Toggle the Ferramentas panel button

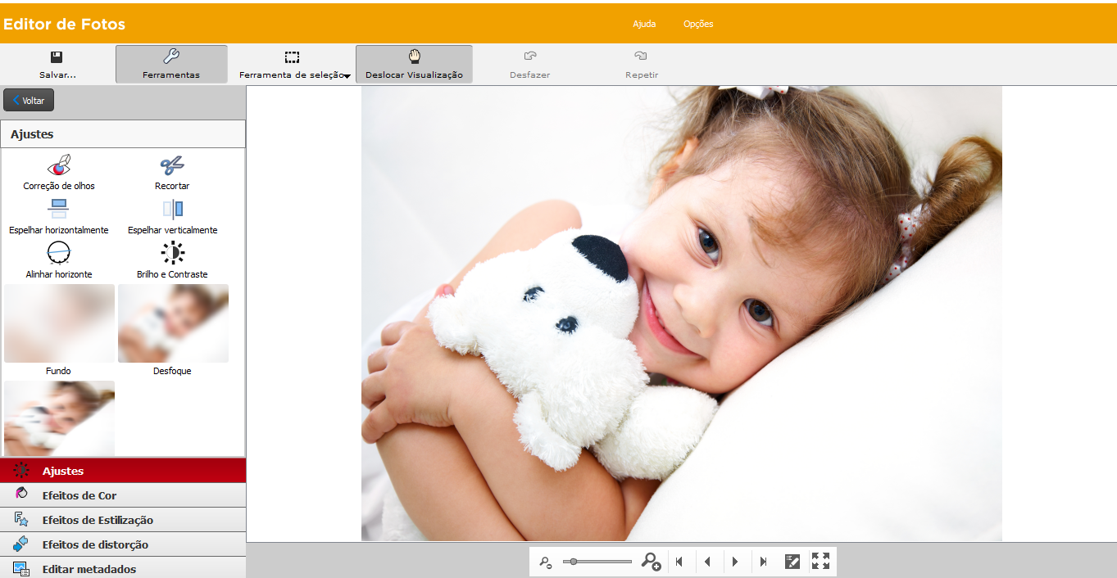coord(171,64)
